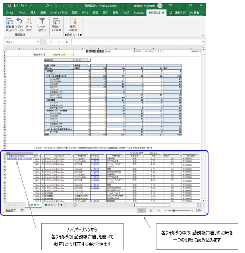Viewport: 245px width, 253px height.
Task: Click the magnifier icon in quick access toolbar
Action: [x=47, y=6]
